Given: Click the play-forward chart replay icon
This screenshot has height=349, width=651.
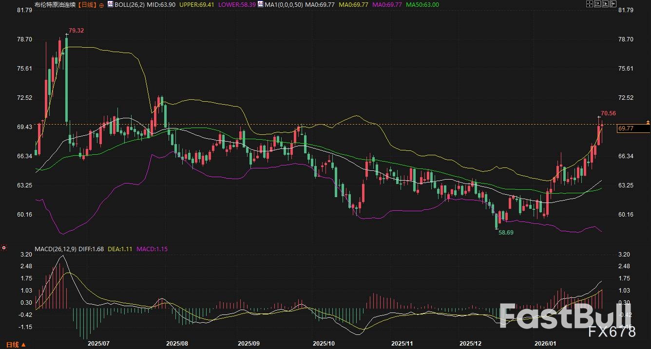Looking at the screenshot, I should (605, 4).
